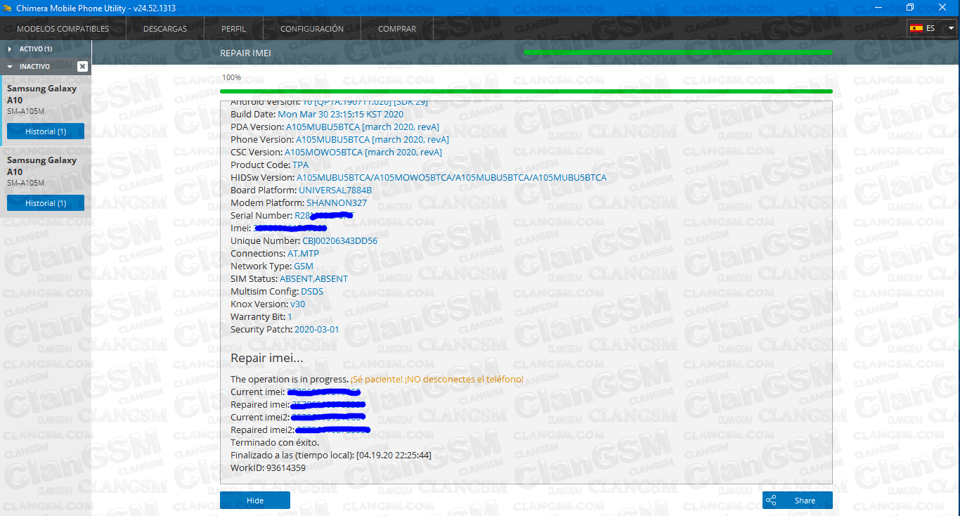960x516 pixels.
Task: Click the Repair imei... heading
Action: pos(267,359)
